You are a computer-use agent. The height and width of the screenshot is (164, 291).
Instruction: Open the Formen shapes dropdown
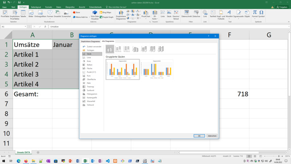(x=50, y=14)
